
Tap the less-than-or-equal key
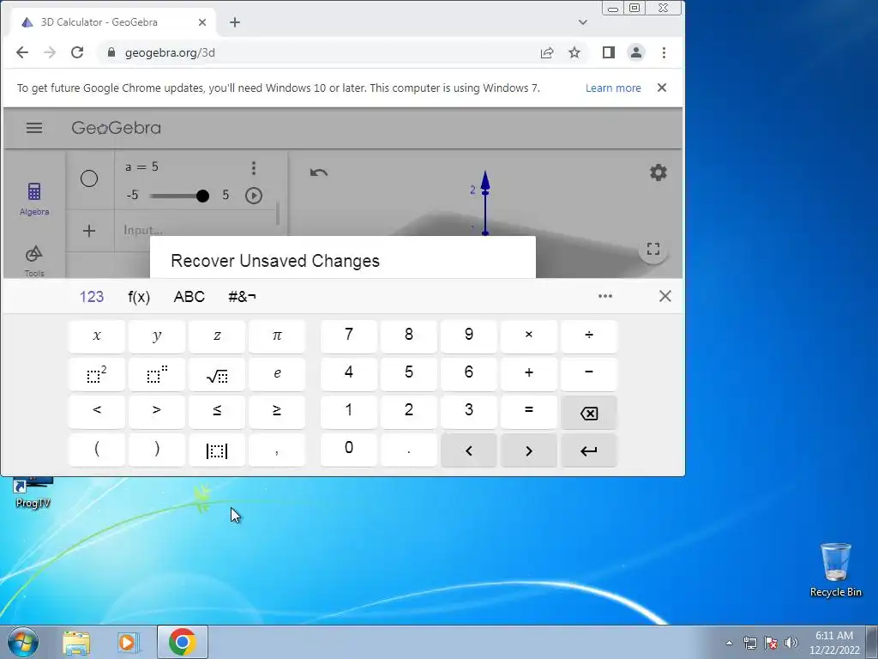click(217, 412)
